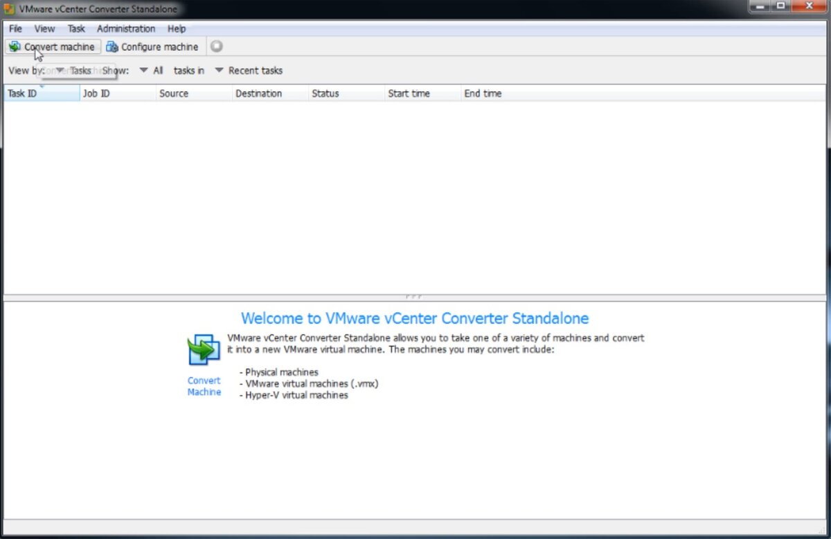Open the Help menu
The image size is (831, 539).
click(177, 29)
